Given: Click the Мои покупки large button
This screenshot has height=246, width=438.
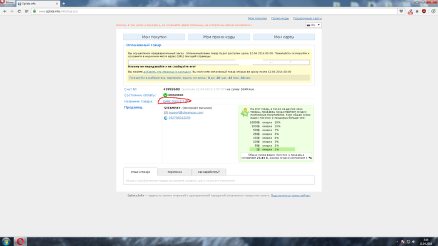Looking at the screenshot, I should (x=154, y=37).
